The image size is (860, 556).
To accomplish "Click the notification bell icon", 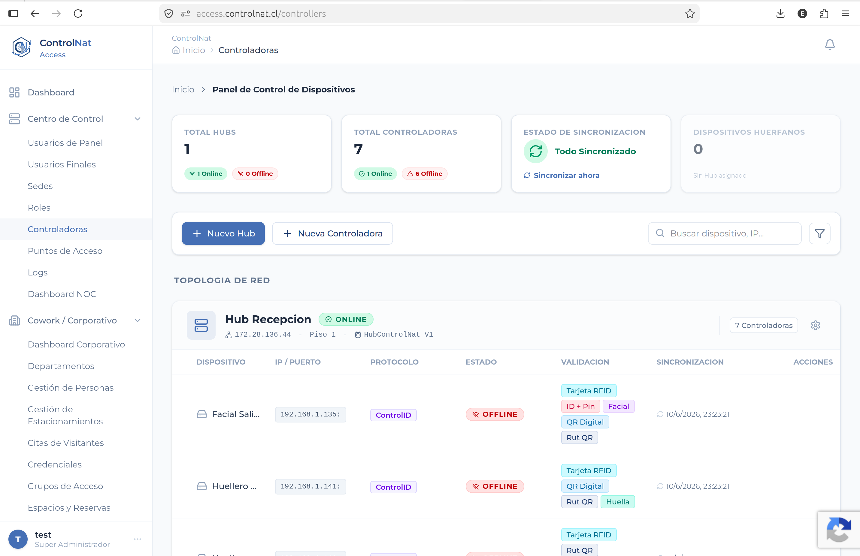I will [830, 44].
